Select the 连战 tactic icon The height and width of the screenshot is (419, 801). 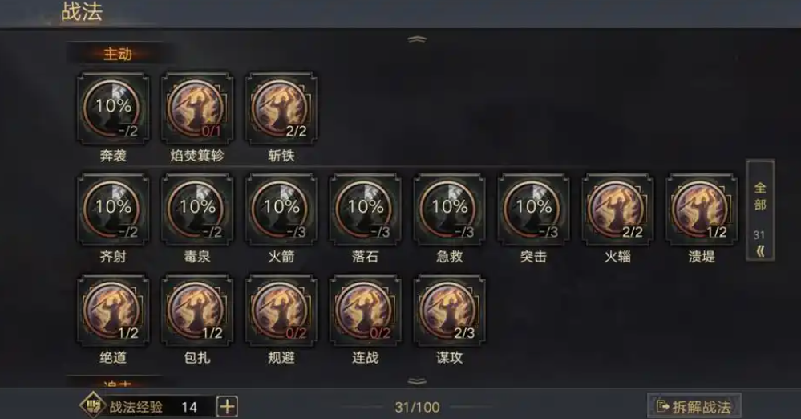click(366, 310)
